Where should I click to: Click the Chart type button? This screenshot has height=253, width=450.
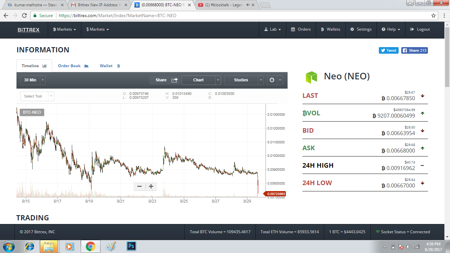point(198,80)
